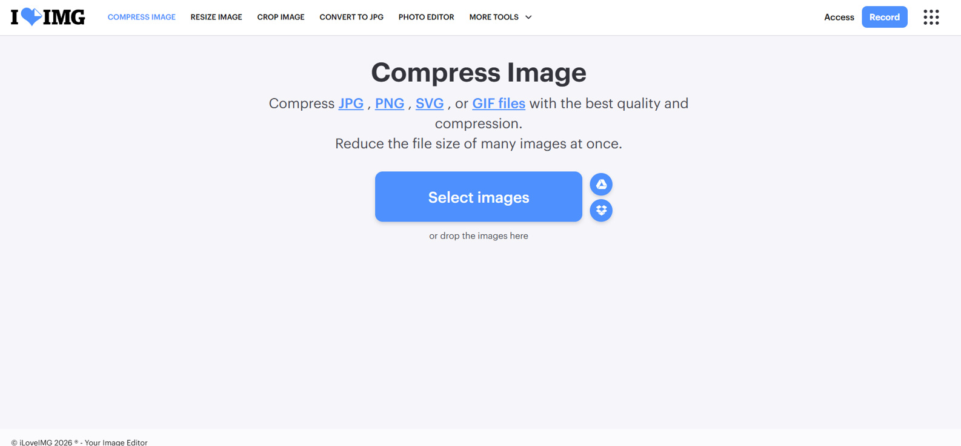Click the iLoveIMG heart logo

coord(48,17)
